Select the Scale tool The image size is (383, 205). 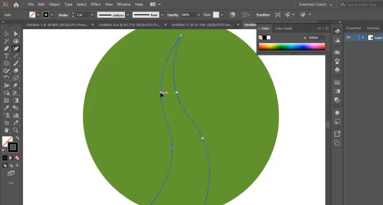tap(16, 78)
